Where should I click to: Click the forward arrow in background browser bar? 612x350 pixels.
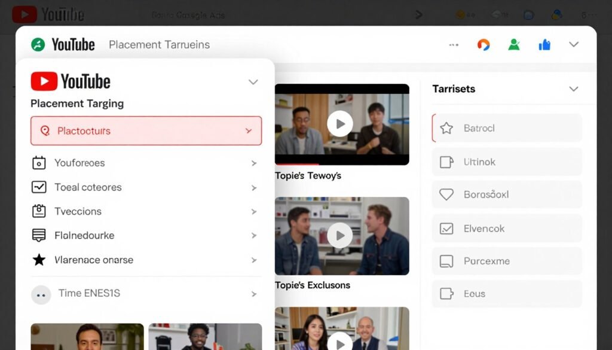(419, 15)
